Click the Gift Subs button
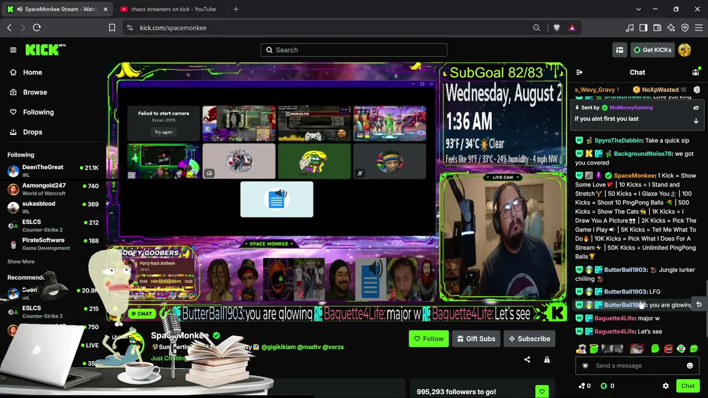This screenshot has width=708, height=398. click(476, 339)
